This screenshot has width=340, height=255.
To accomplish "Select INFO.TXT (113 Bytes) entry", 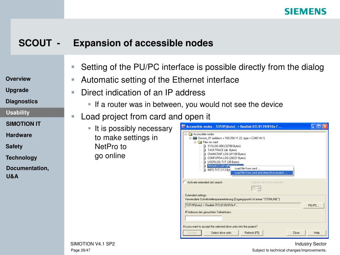I will pos(218,170).
